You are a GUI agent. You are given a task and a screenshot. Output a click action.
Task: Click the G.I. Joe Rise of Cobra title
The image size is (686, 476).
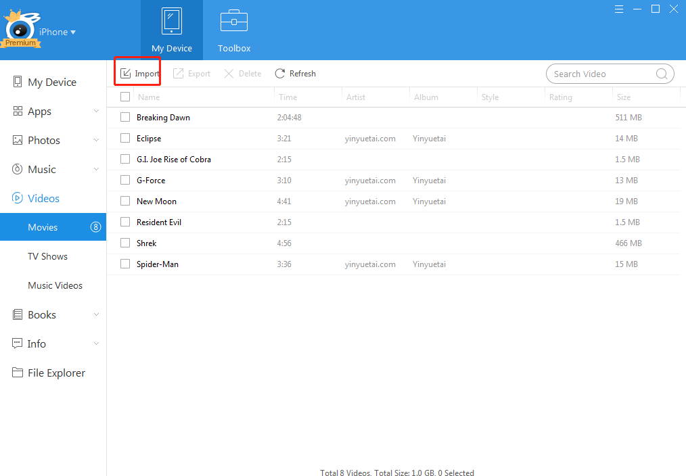click(x=174, y=160)
